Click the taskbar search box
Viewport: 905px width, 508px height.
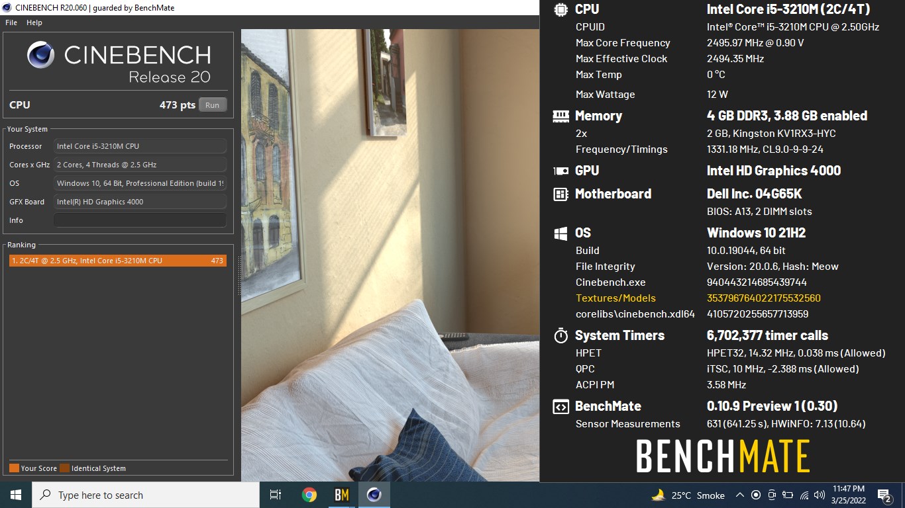pyautogui.click(x=146, y=495)
